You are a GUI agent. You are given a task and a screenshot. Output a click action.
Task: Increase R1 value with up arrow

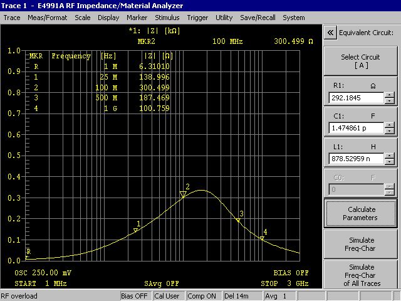(390, 95)
